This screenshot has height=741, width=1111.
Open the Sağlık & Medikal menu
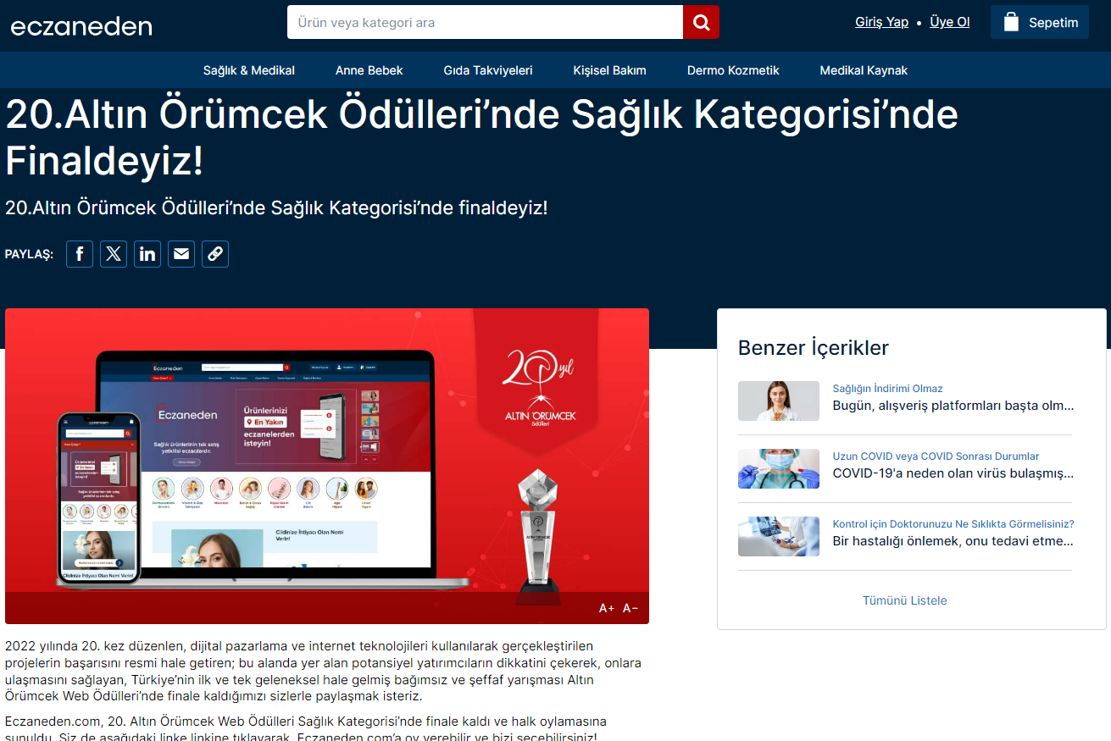pyautogui.click(x=249, y=70)
